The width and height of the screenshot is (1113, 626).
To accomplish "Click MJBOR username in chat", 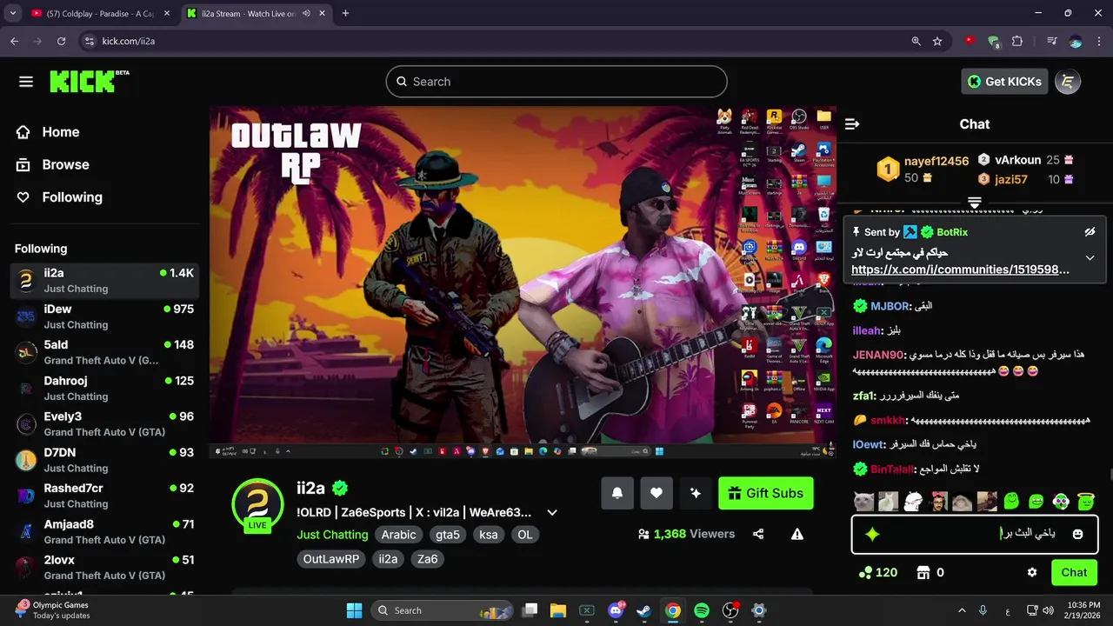I will 889,306.
